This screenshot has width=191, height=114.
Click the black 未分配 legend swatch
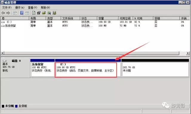click(3, 106)
